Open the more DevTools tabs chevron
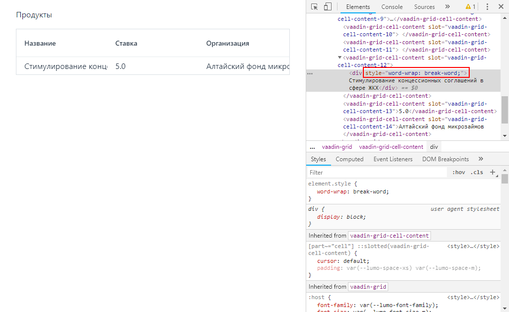Screen dimensions: 509x312 pos(448,7)
